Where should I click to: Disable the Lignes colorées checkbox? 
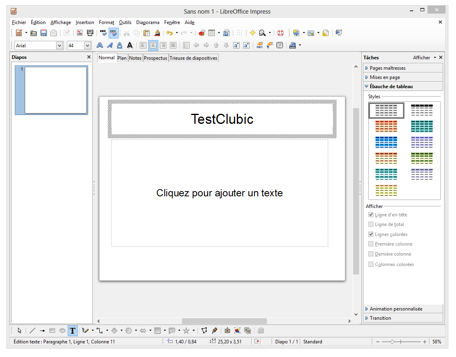coord(371,234)
